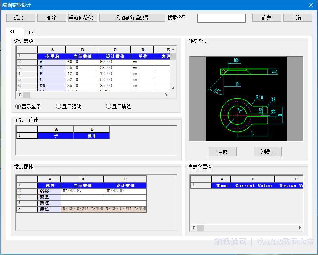Enable the 显示所选 radio option

pos(109,106)
